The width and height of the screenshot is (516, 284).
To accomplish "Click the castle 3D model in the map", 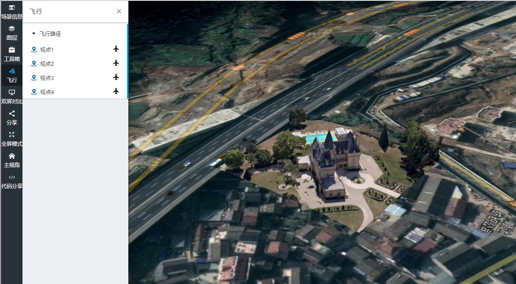I will 329,163.
